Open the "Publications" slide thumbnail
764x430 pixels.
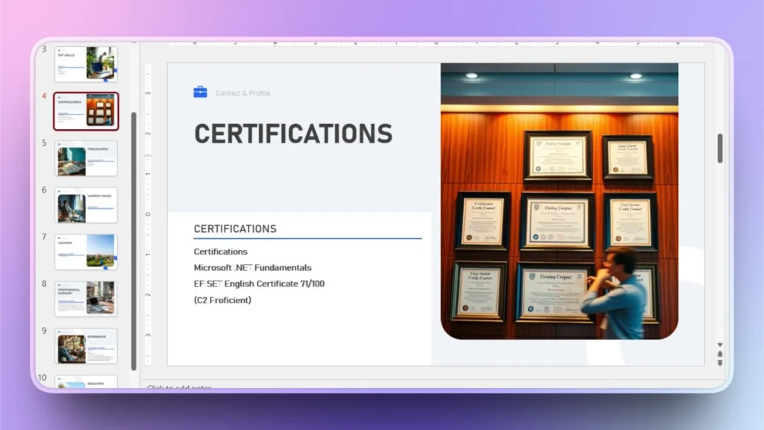click(85, 158)
